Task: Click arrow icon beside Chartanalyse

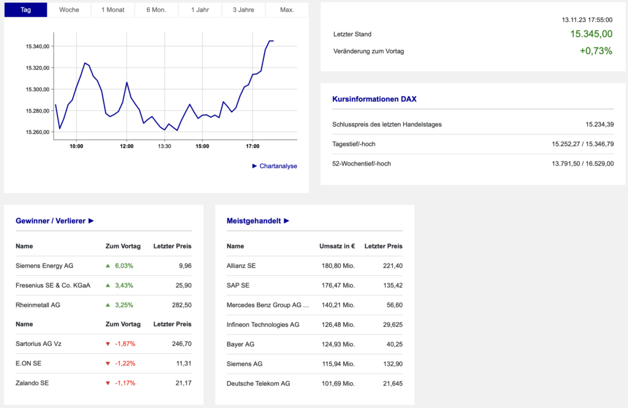Action: tap(255, 166)
